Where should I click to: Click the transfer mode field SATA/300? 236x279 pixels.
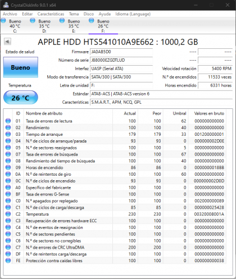point(121,77)
